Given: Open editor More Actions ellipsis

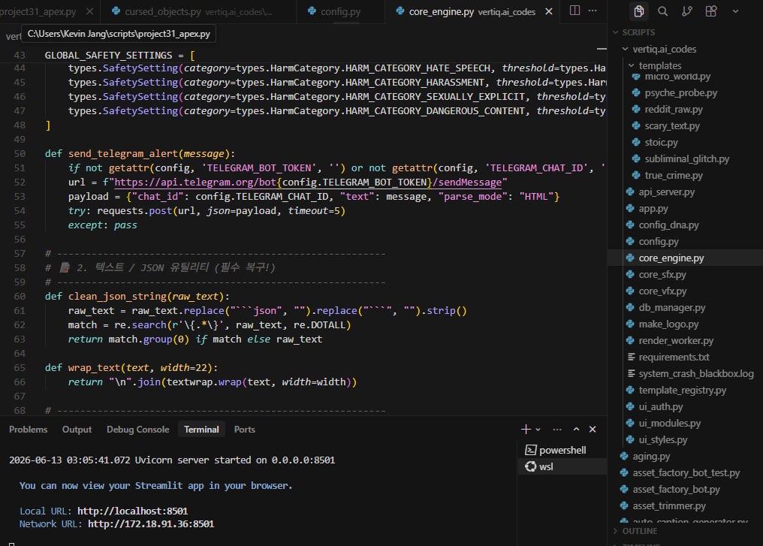Looking at the screenshot, I should point(593,11).
